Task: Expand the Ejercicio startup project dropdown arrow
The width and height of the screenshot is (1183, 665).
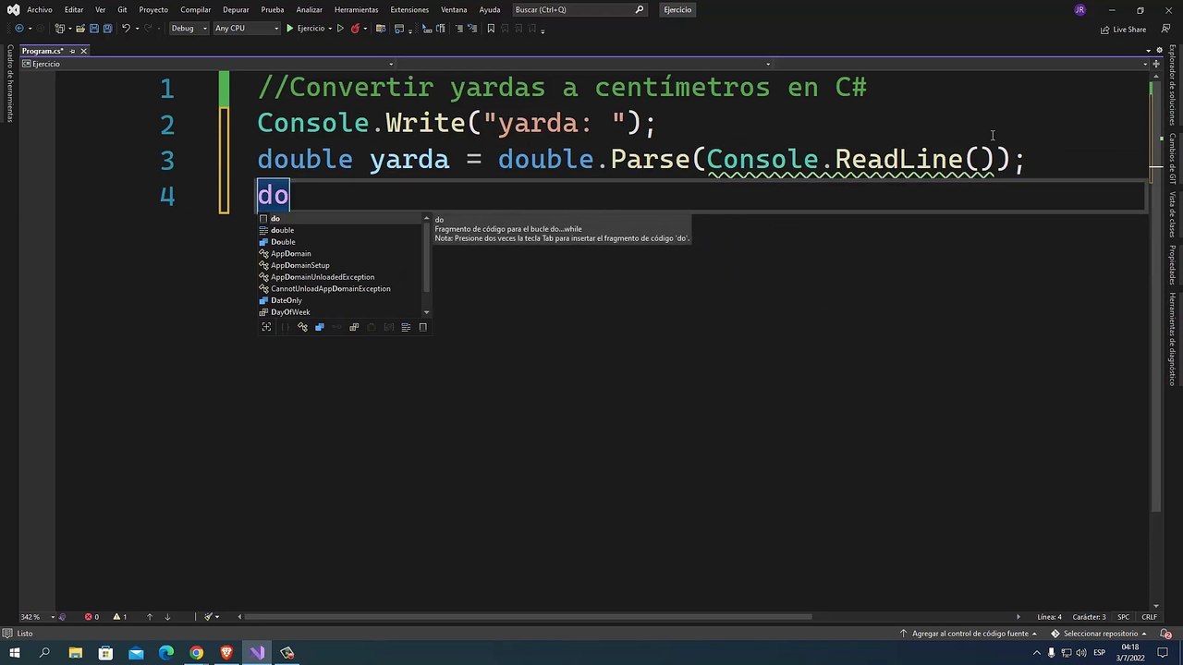Action: click(330, 29)
